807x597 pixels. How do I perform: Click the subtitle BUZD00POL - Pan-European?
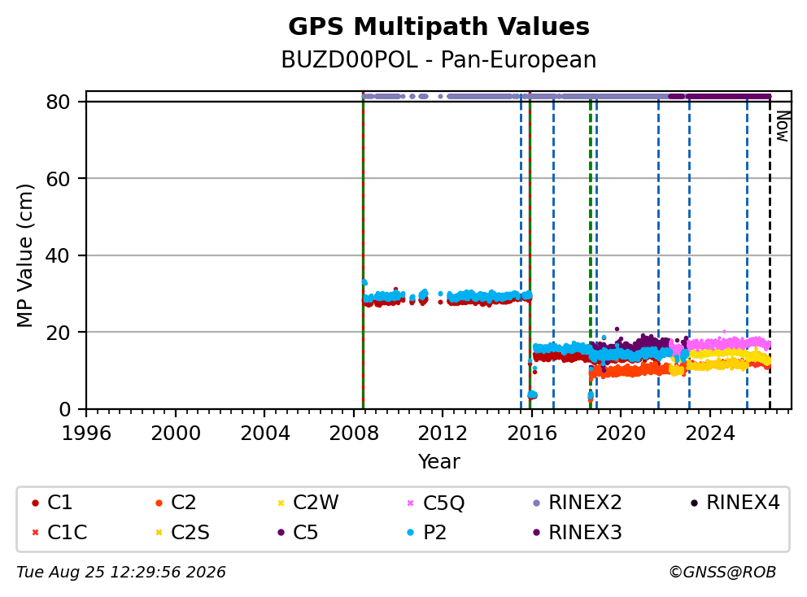(438, 59)
